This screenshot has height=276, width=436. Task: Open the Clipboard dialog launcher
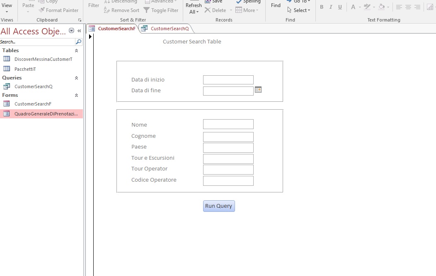80,20
